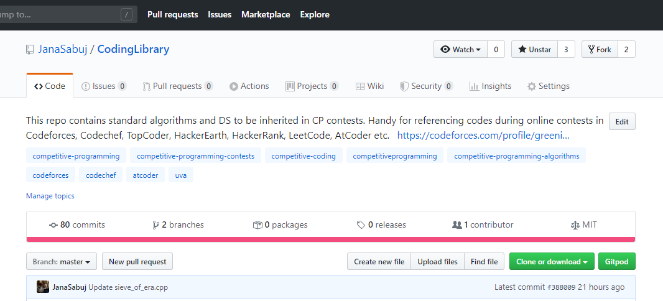Open the Security tab
663x301 pixels.
point(426,86)
